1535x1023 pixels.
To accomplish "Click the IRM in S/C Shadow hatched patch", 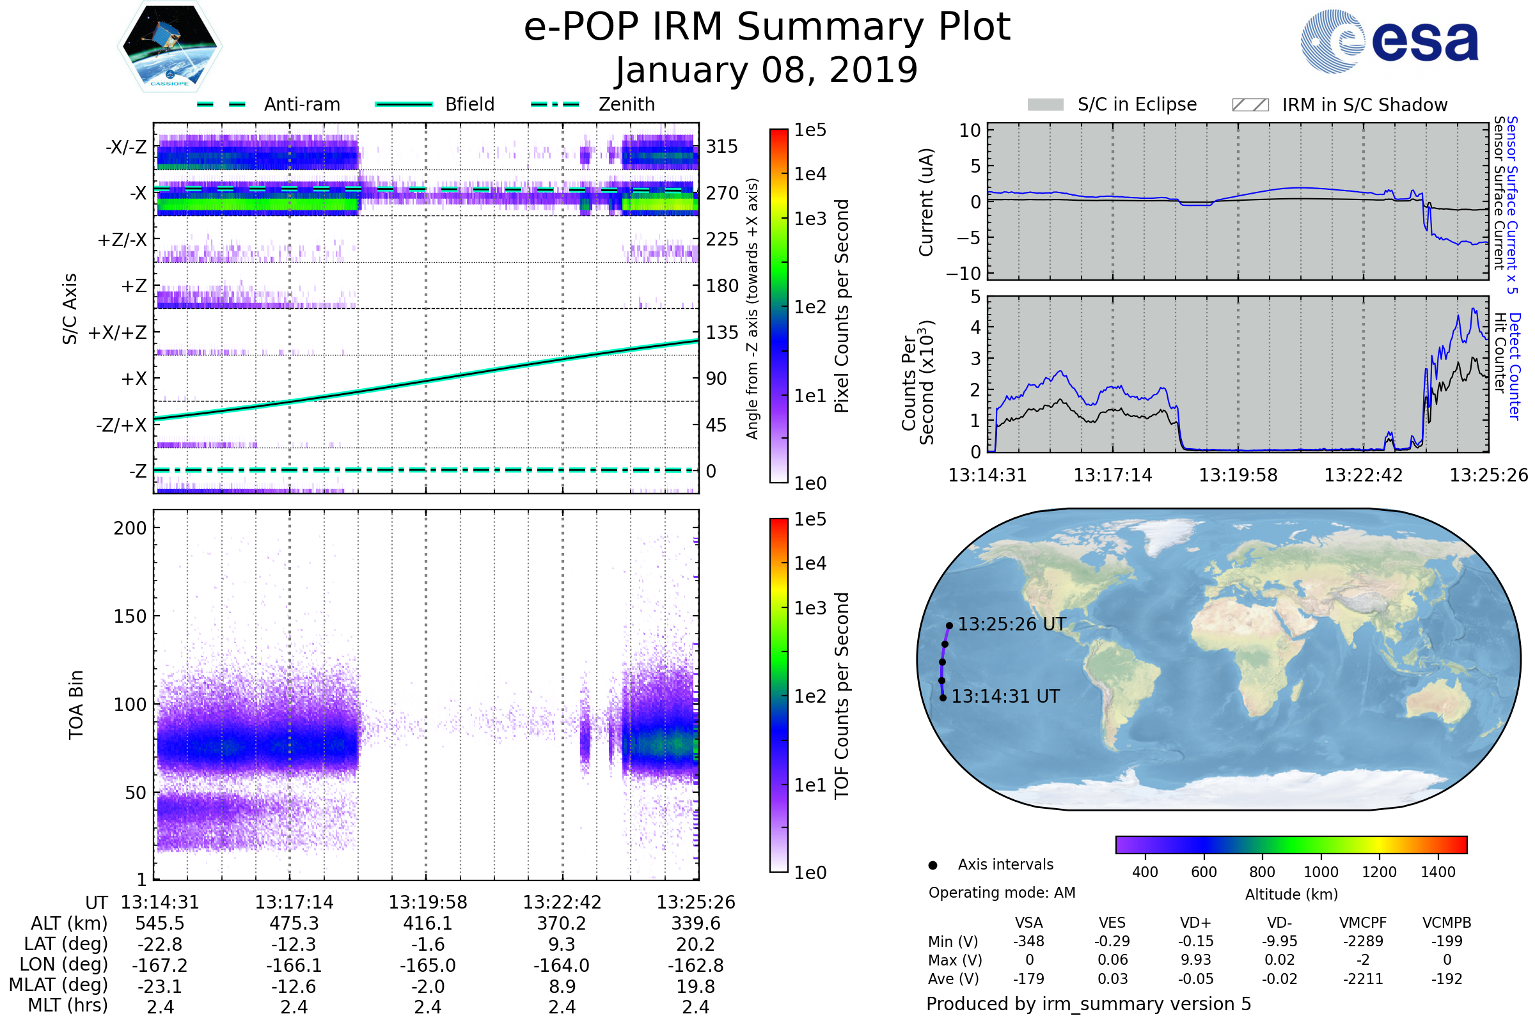I will (x=1250, y=105).
